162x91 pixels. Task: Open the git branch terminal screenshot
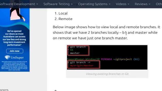pyautogui.click(x=107, y=57)
